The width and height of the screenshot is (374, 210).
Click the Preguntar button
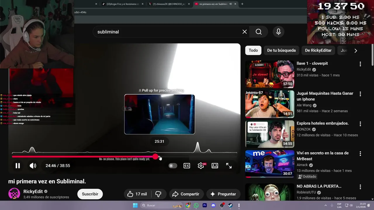(x=223, y=194)
